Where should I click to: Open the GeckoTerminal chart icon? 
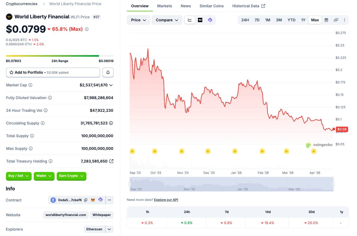coord(210,20)
